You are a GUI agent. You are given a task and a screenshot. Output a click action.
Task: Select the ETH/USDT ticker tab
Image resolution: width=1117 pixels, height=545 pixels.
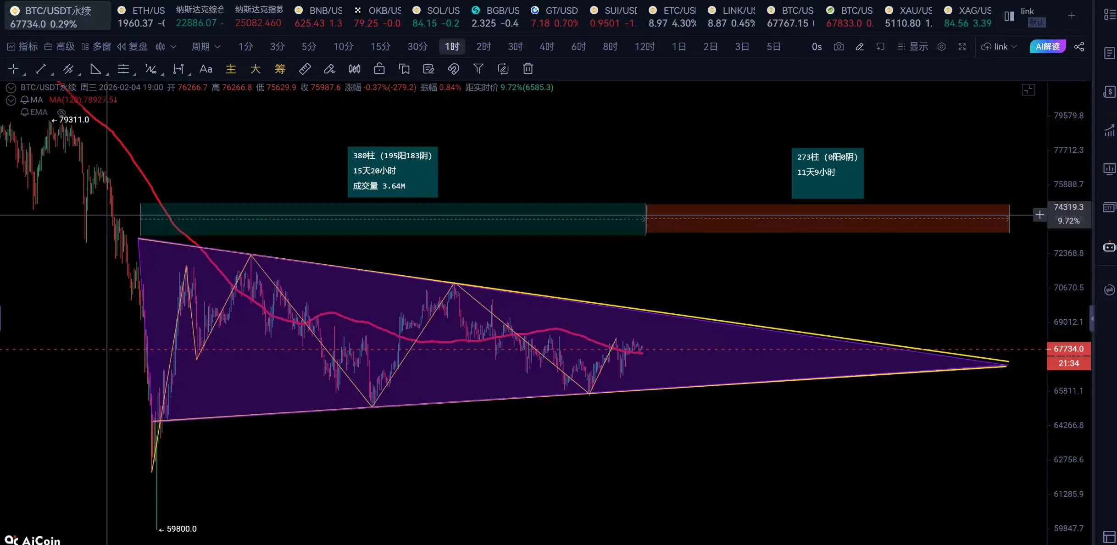[142, 16]
